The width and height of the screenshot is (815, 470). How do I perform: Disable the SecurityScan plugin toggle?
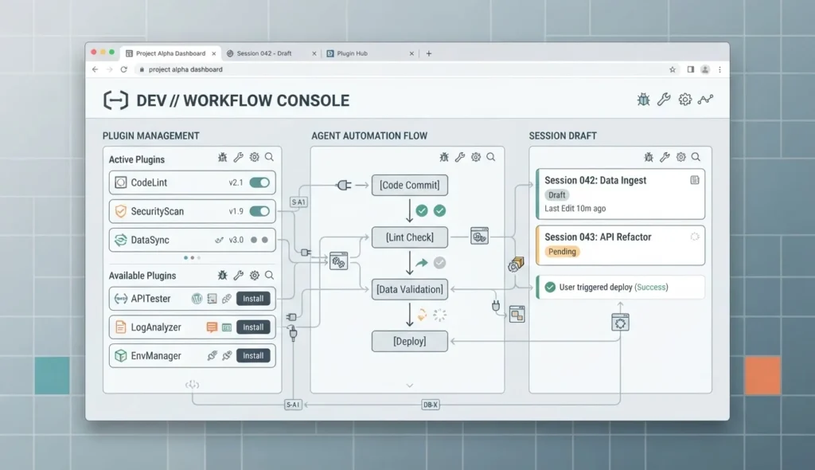coord(259,211)
